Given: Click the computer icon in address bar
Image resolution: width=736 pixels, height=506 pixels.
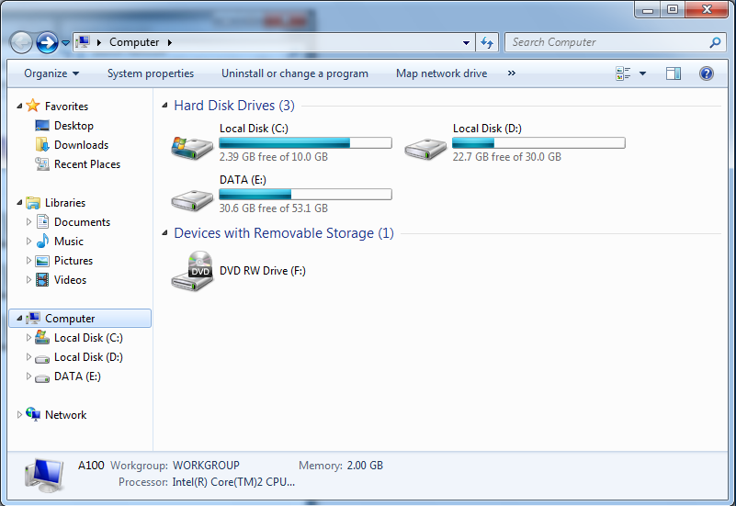Looking at the screenshot, I should click(83, 42).
